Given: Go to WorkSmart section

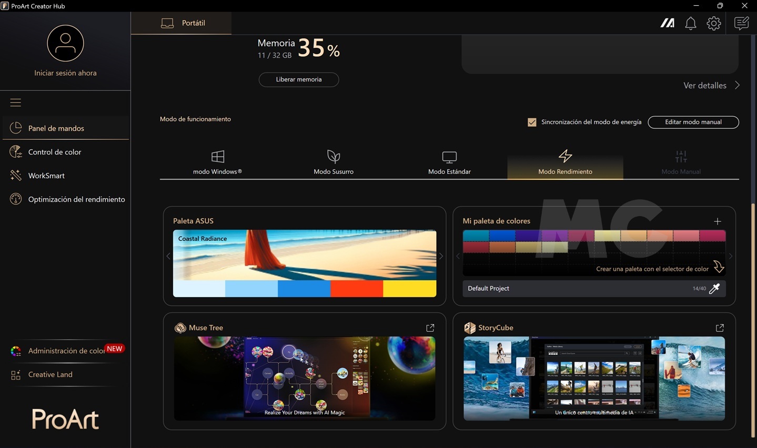Looking at the screenshot, I should [x=66, y=176].
